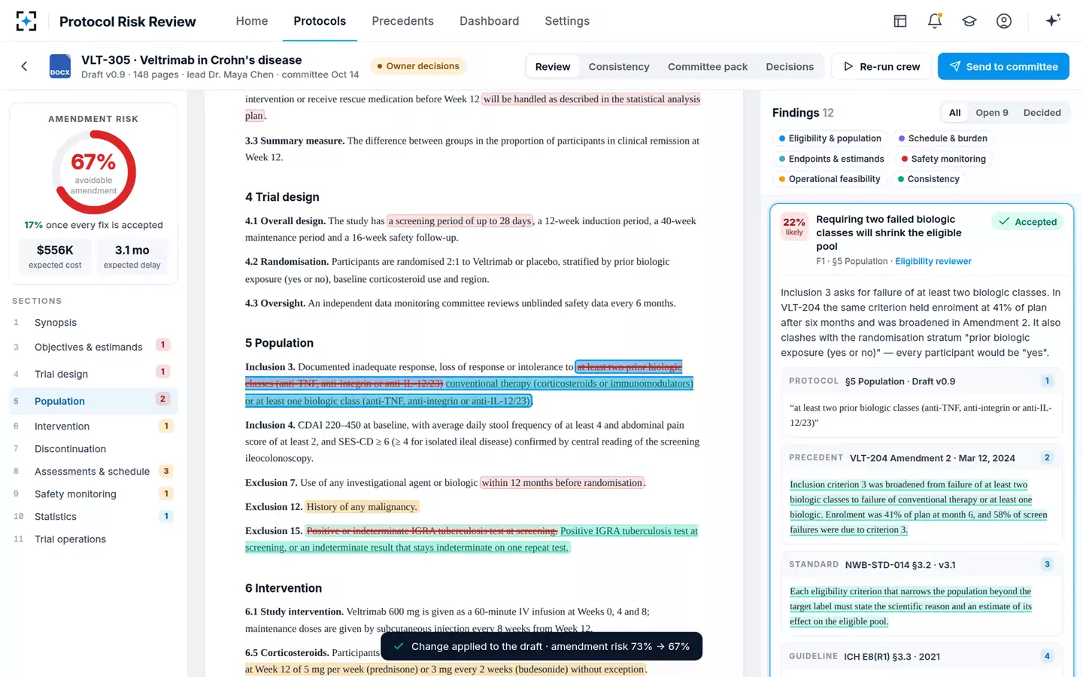This screenshot has height=677, width=1083.
Task: Click the Accepted status badge
Action: (x=1027, y=222)
